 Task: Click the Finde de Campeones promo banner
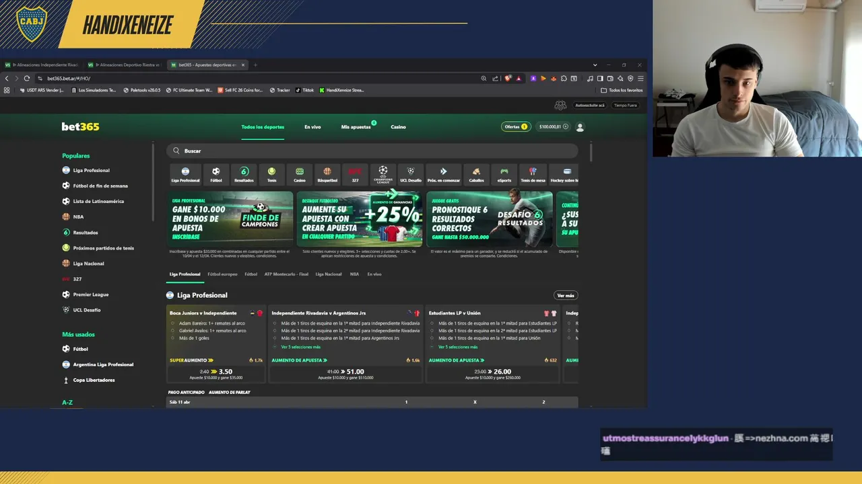pos(230,219)
